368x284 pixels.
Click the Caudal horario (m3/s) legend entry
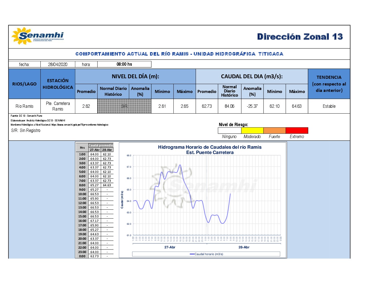click(206, 254)
